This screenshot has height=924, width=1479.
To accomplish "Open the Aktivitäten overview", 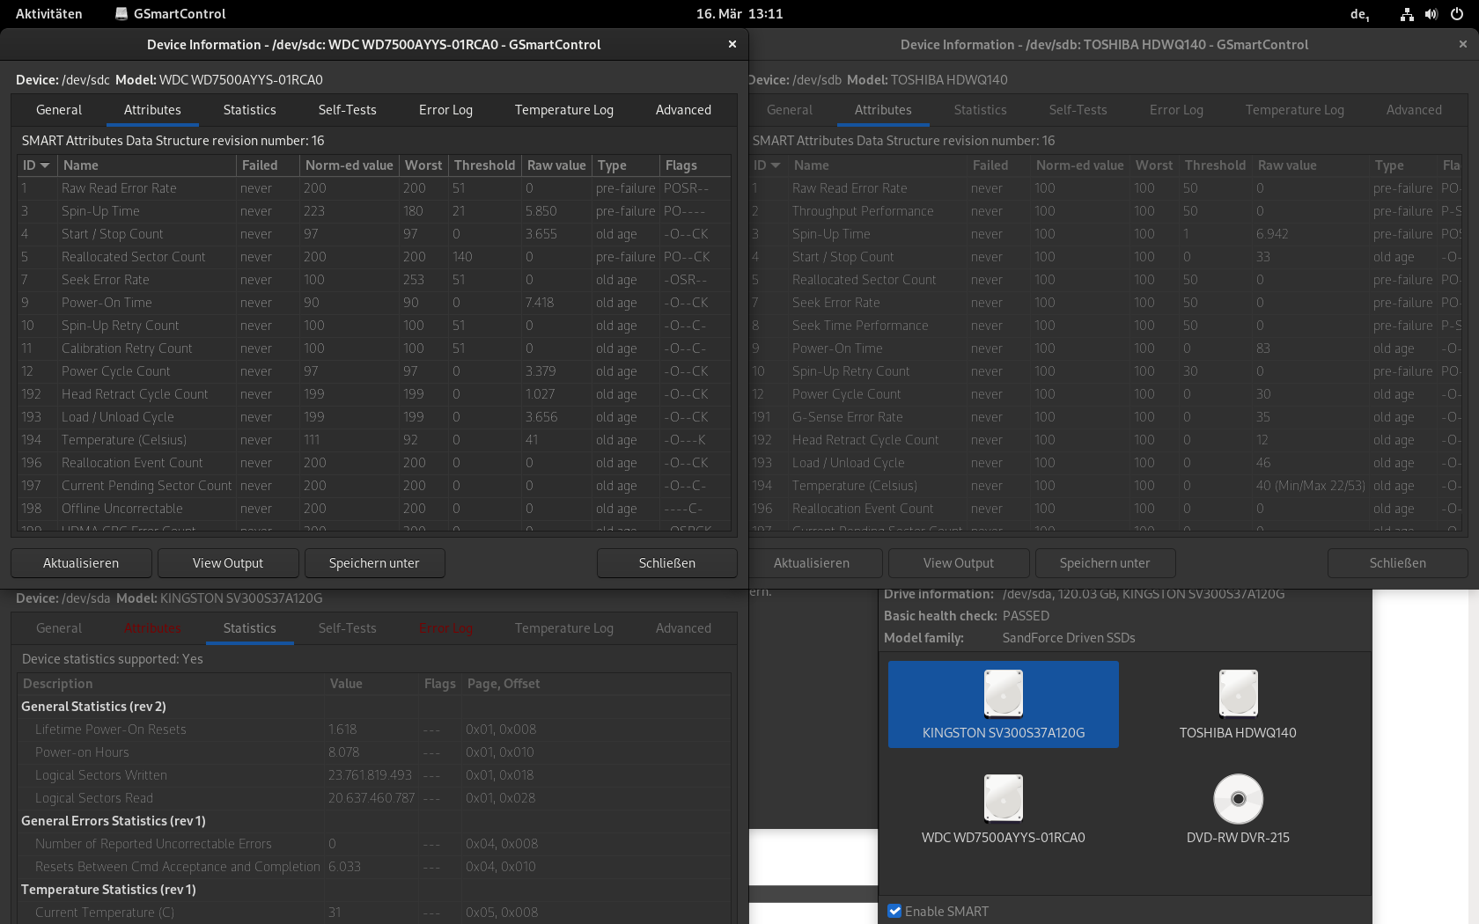I will click(x=49, y=14).
